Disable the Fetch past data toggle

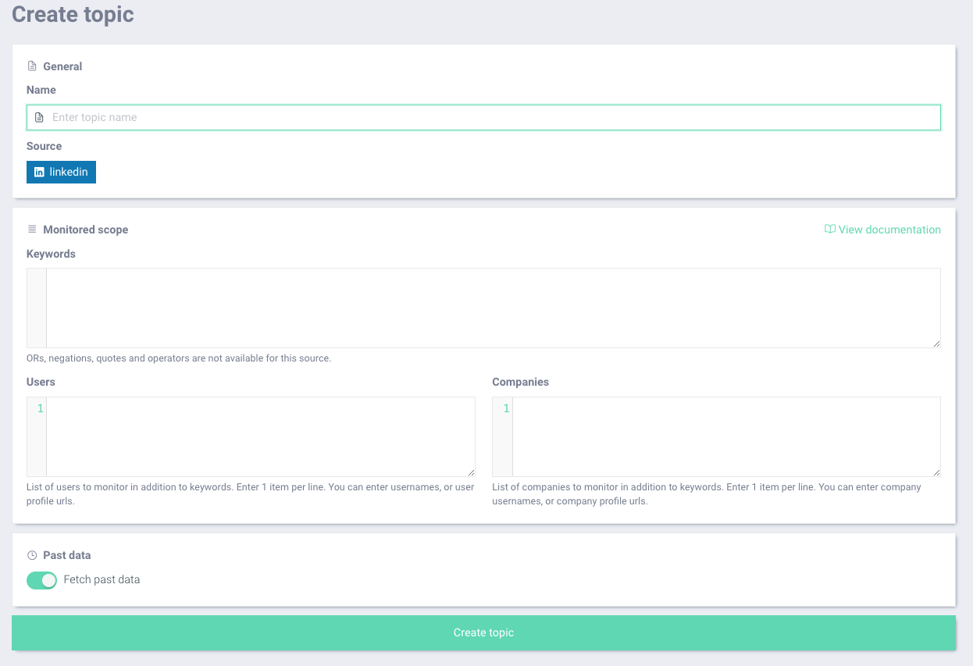42,580
